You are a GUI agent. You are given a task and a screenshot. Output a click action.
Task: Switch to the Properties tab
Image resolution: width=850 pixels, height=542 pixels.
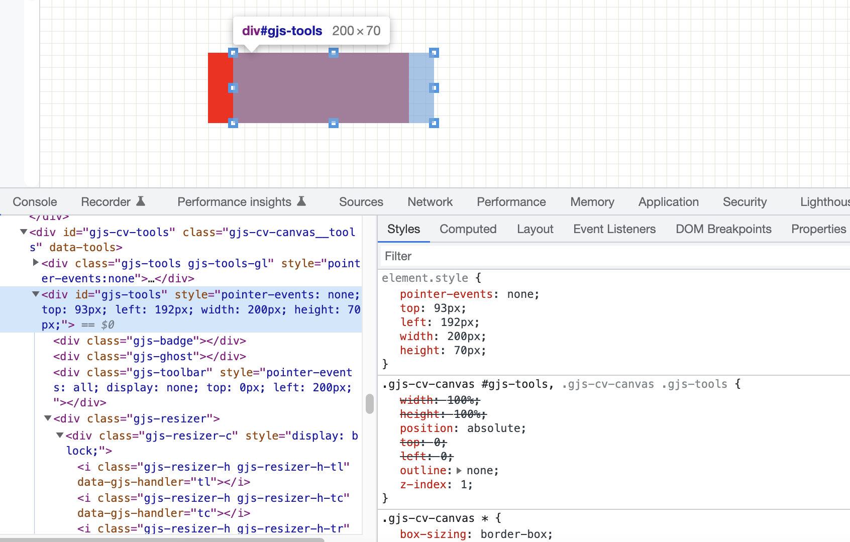point(818,229)
